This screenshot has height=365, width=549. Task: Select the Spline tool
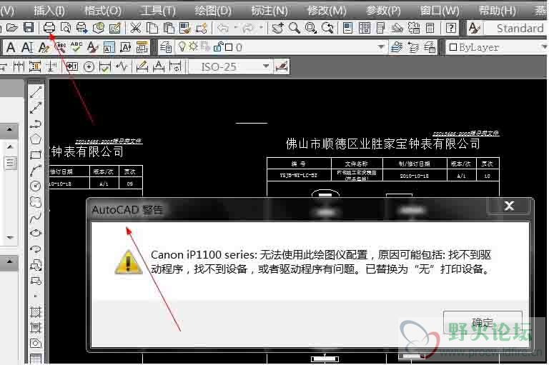(x=36, y=217)
